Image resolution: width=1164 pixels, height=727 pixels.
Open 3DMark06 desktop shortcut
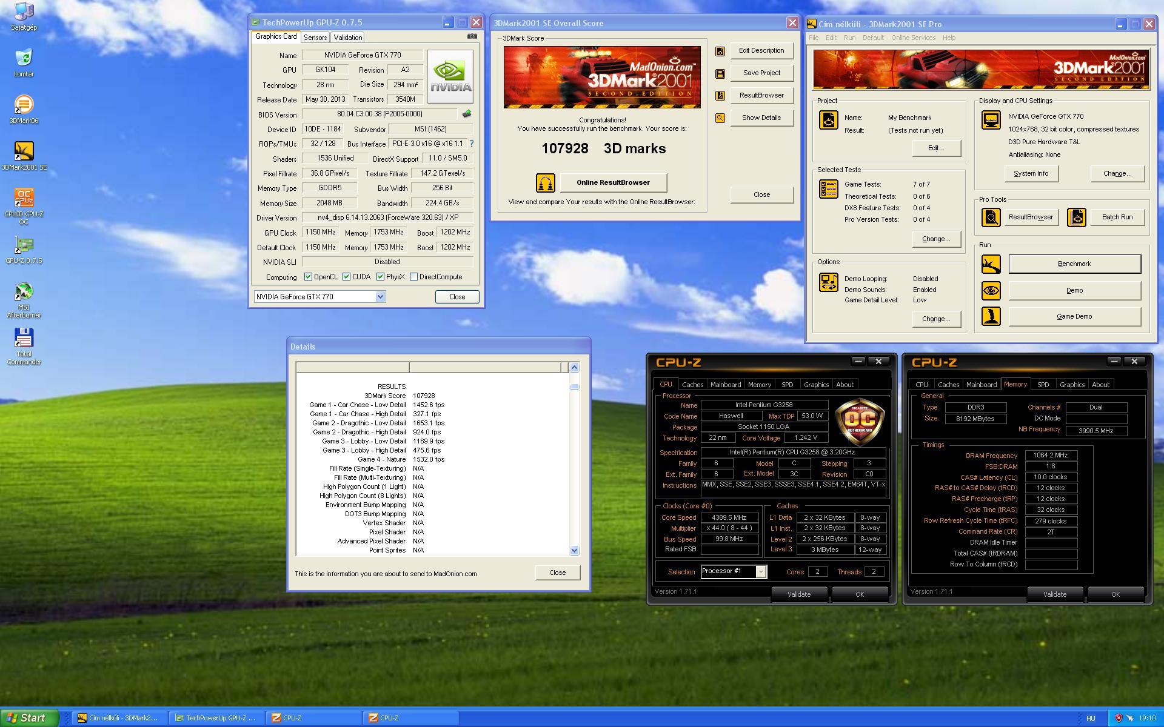[x=24, y=106]
